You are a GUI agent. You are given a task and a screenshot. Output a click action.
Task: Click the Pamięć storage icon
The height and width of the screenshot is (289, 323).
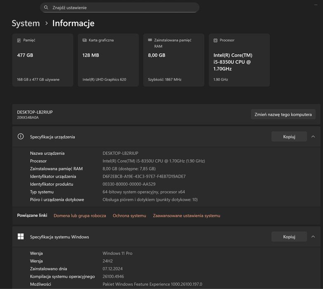(19, 40)
